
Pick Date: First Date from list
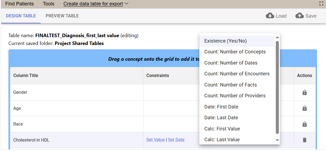point(221,107)
